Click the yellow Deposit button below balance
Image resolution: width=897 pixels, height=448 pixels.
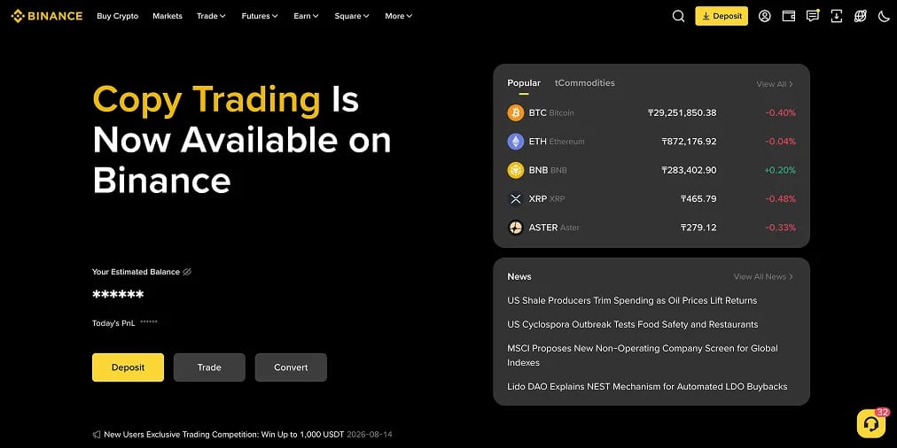coord(129,367)
